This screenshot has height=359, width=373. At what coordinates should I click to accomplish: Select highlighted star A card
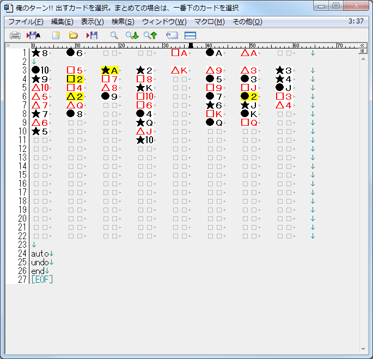point(110,70)
